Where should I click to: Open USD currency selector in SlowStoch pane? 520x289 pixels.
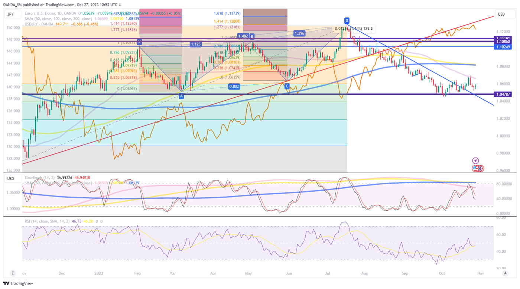click(x=10, y=179)
